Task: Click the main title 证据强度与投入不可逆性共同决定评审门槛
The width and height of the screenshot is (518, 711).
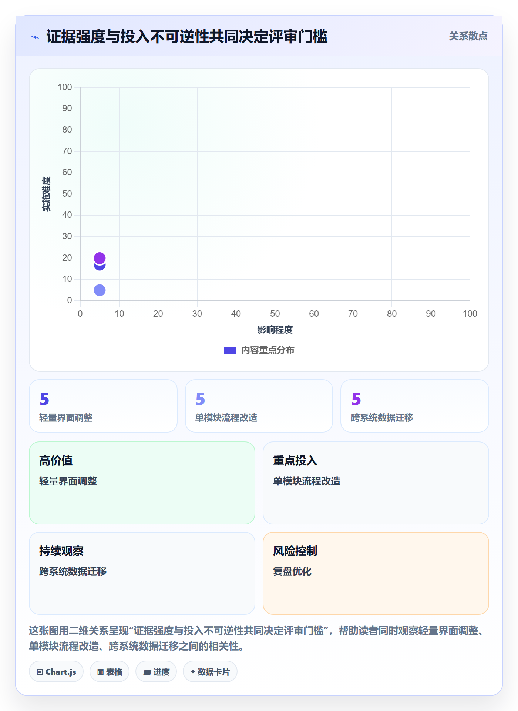Action: point(187,37)
